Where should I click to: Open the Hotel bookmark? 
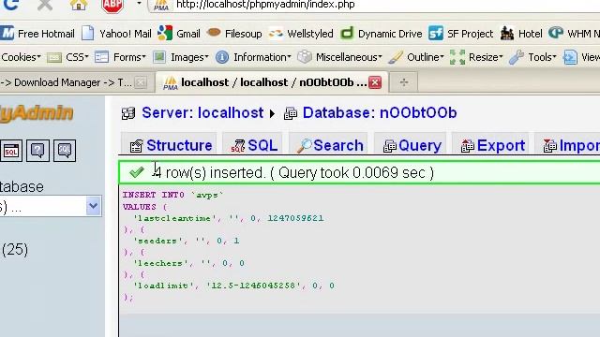pyautogui.click(x=521, y=34)
